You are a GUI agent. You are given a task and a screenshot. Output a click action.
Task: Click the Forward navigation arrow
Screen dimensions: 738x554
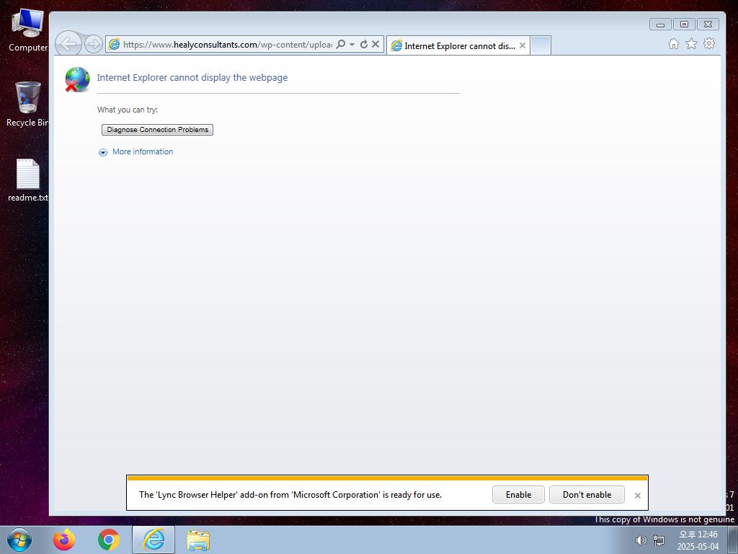tap(94, 44)
